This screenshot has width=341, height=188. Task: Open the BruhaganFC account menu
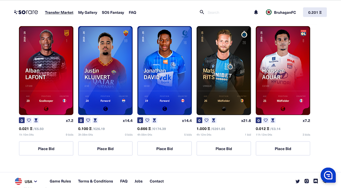(x=281, y=12)
